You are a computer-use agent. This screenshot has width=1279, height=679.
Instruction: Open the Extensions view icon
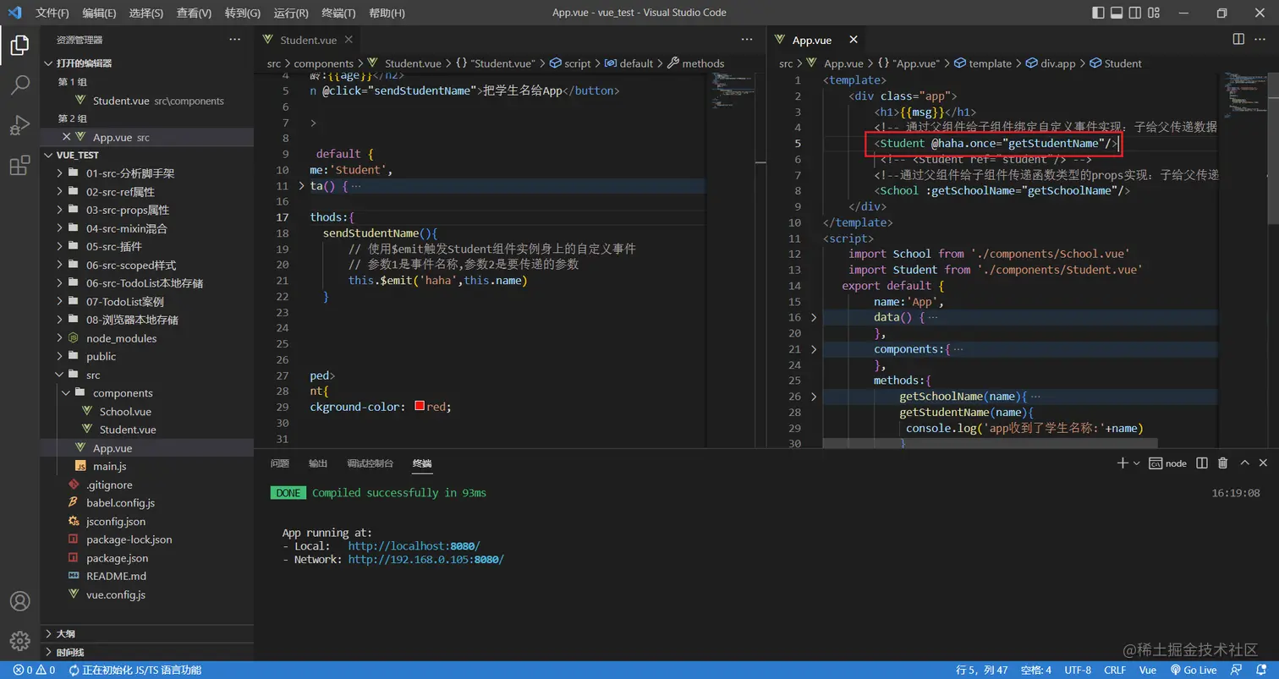(19, 166)
